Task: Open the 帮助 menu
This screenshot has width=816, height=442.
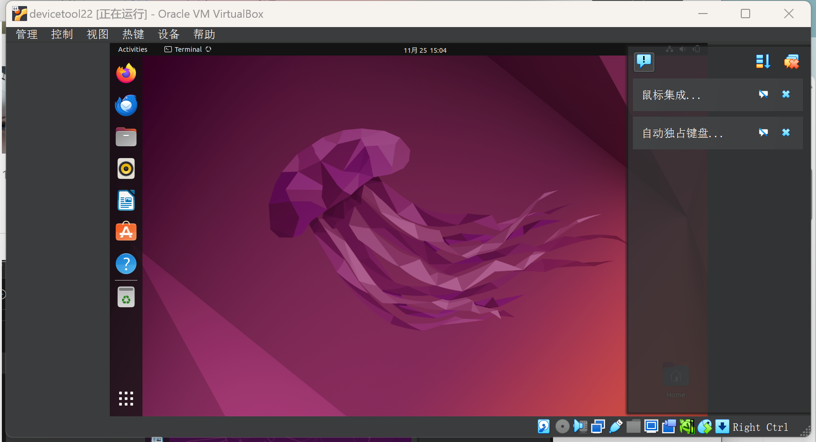Action: (204, 34)
